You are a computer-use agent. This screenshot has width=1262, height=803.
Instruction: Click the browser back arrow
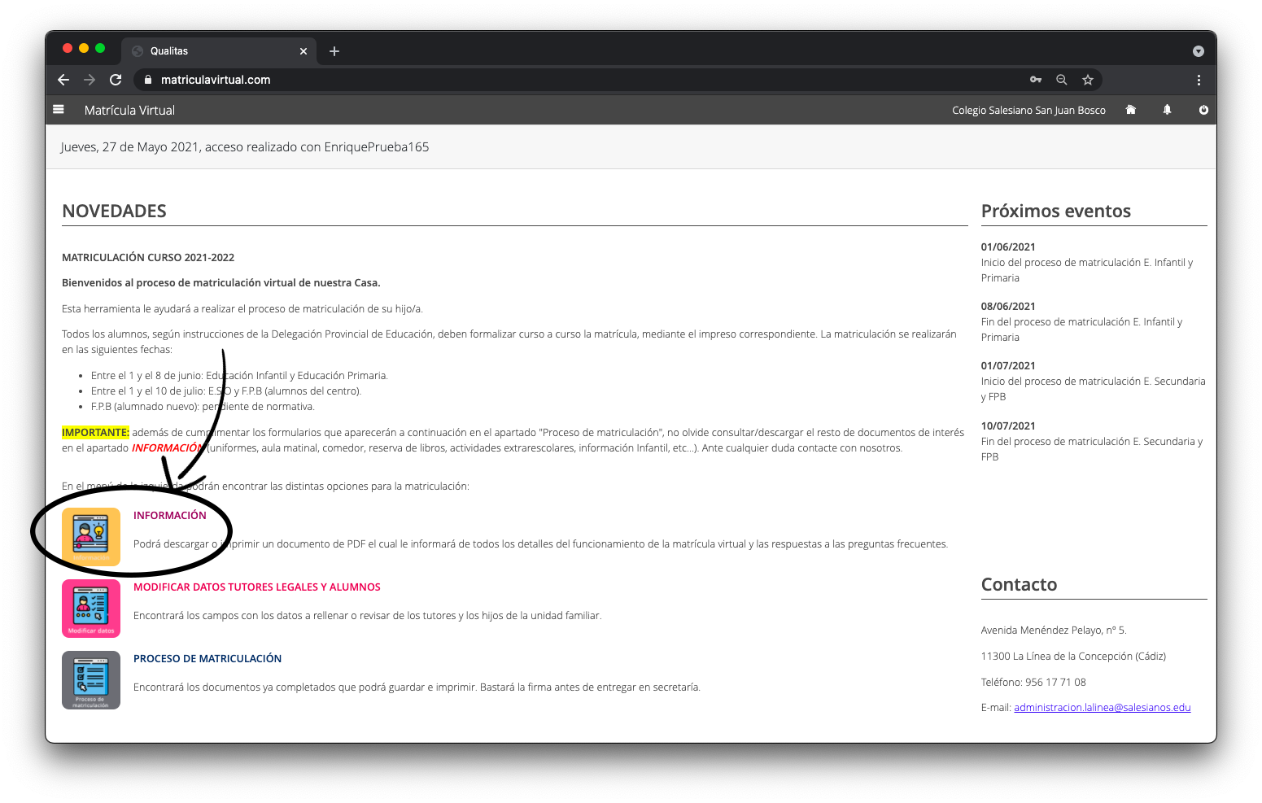[x=63, y=80]
